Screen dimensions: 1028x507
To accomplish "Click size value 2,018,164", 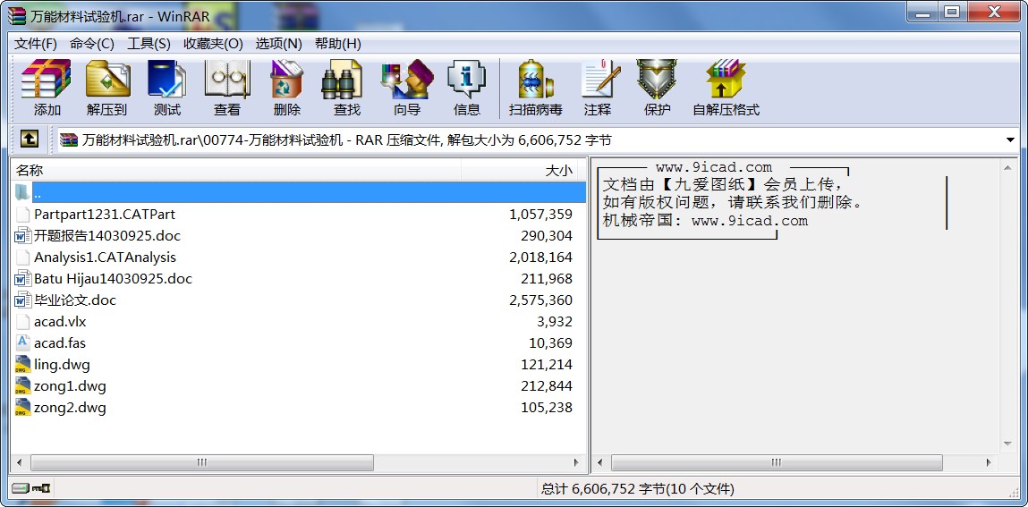I will coord(541,258).
